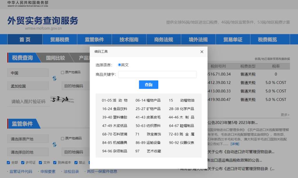Refresh the captcha image
This screenshot has width=298, height=178.
(62, 99)
